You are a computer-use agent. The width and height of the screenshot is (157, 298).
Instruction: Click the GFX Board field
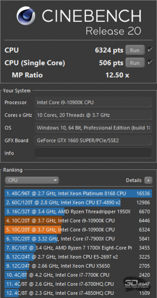pyautogui.click(x=93, y=141)
